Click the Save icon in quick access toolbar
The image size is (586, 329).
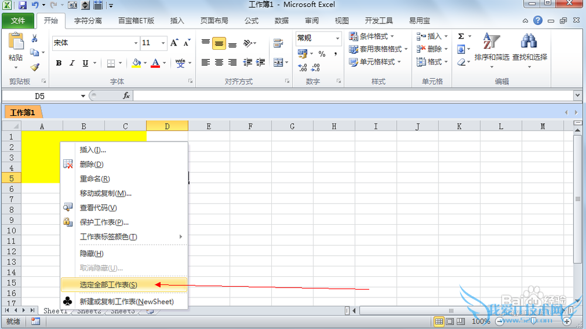point(22,5)
